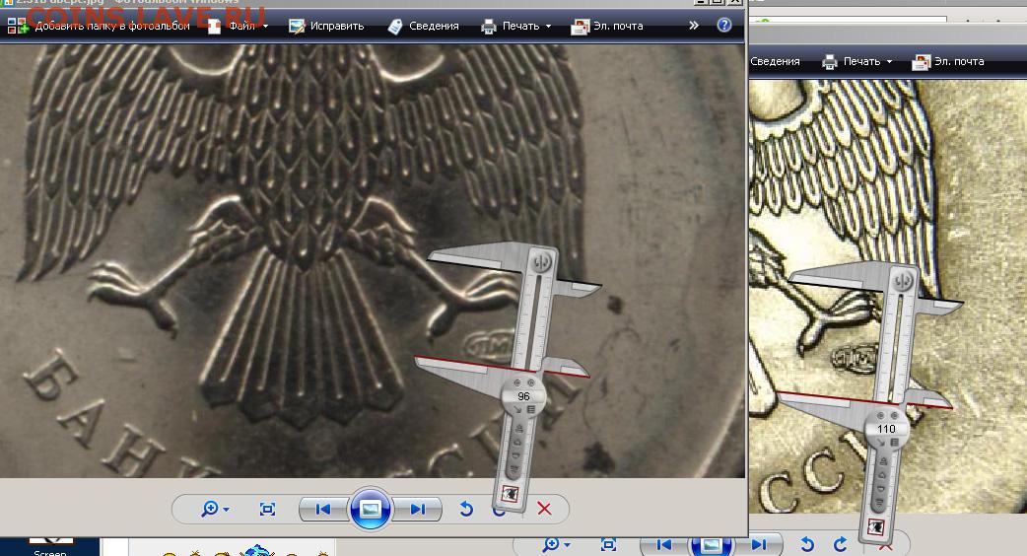Screen dimensions: 1027x556
Task: Click the printer icon in background window
Action: [830, 61]
